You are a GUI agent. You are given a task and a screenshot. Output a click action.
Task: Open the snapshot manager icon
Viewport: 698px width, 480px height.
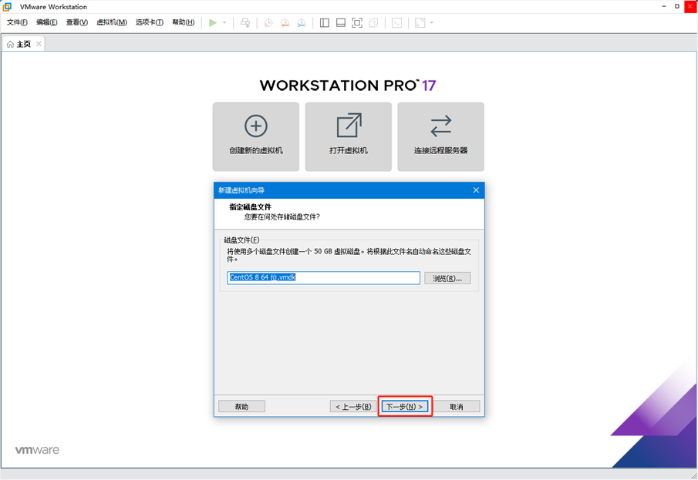click(302, 22)
